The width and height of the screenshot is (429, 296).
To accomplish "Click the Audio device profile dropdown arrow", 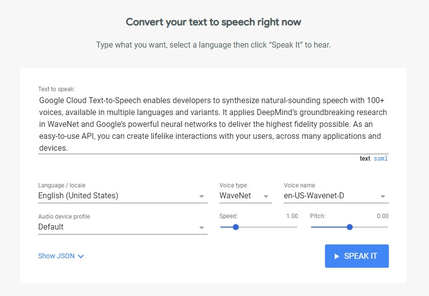I will click(x=202, y=228).
